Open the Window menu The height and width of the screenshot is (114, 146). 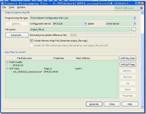(21, 7)
